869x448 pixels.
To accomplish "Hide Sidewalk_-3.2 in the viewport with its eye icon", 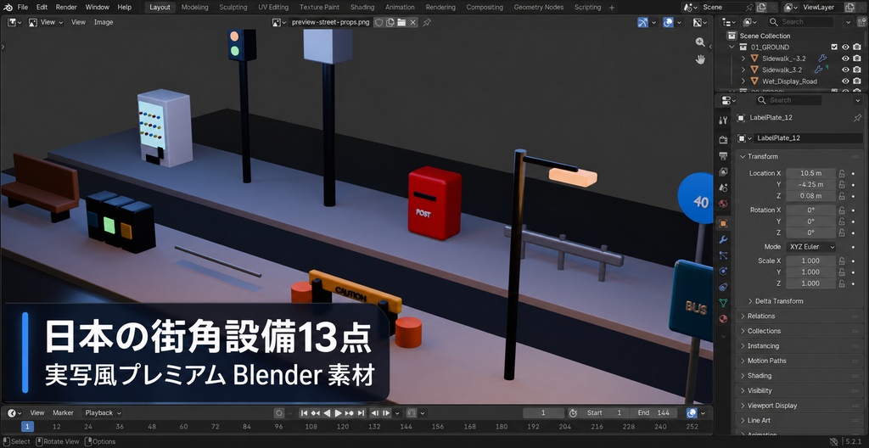I will point(846,59).
